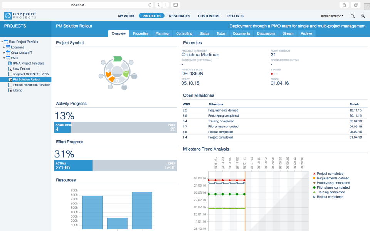The width and height of the screenshot is (370, 231).
Task: Open the Administrator user dropdown
Action: 332,16
